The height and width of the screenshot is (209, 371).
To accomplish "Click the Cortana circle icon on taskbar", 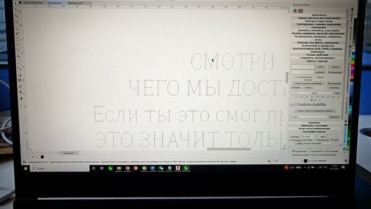I will (93, 168).
